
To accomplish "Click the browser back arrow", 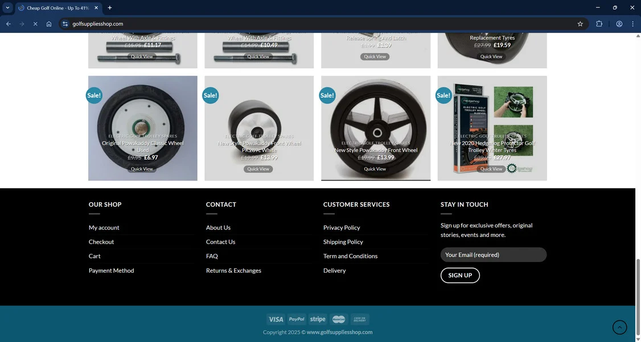I will pos(9,24).
